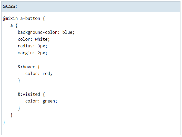The height and width of the screenshot is (137, 182).
Task: Click the final closing brace of the mixin
Action: point(4,122)
